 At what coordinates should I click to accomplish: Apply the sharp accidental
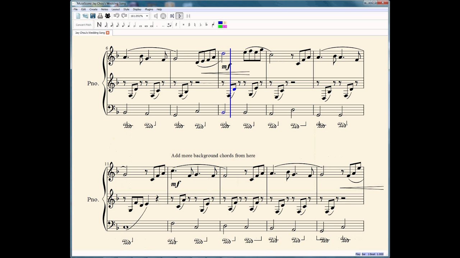click(x=189, y=25)
